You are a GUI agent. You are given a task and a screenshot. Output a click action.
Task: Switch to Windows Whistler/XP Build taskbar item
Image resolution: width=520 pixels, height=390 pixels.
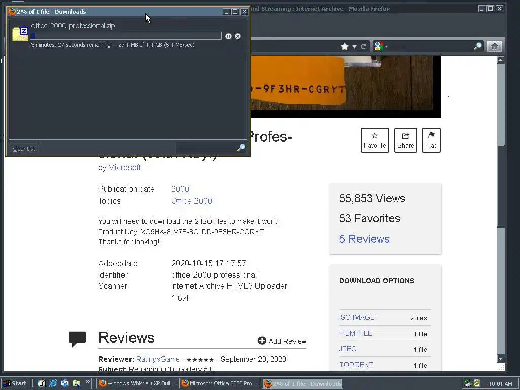pyautogui.click(x=137, y=383)
